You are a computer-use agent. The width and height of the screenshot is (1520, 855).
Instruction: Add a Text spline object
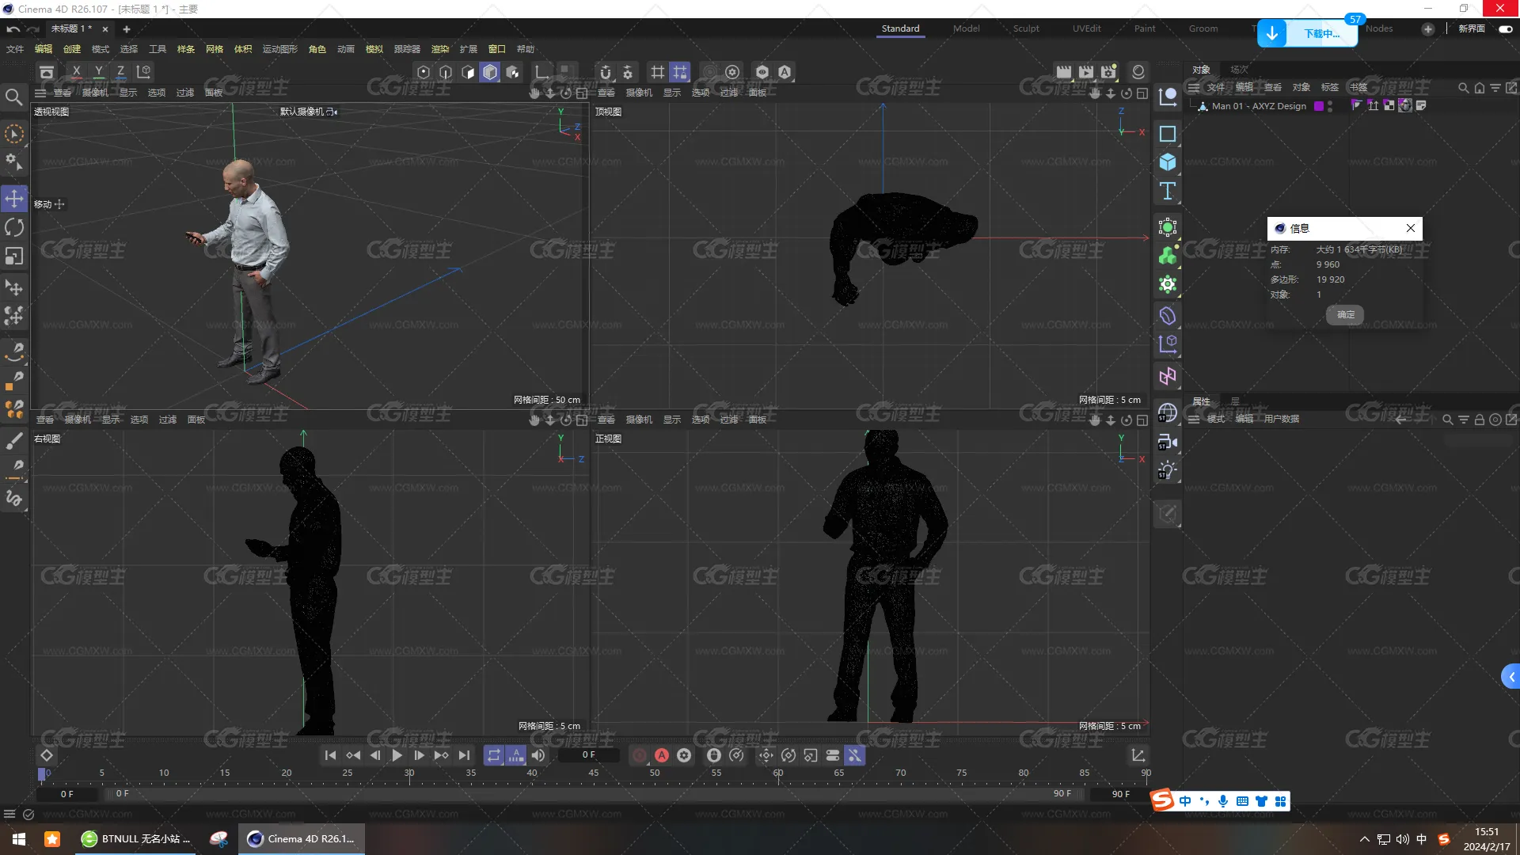point(1168,191)
